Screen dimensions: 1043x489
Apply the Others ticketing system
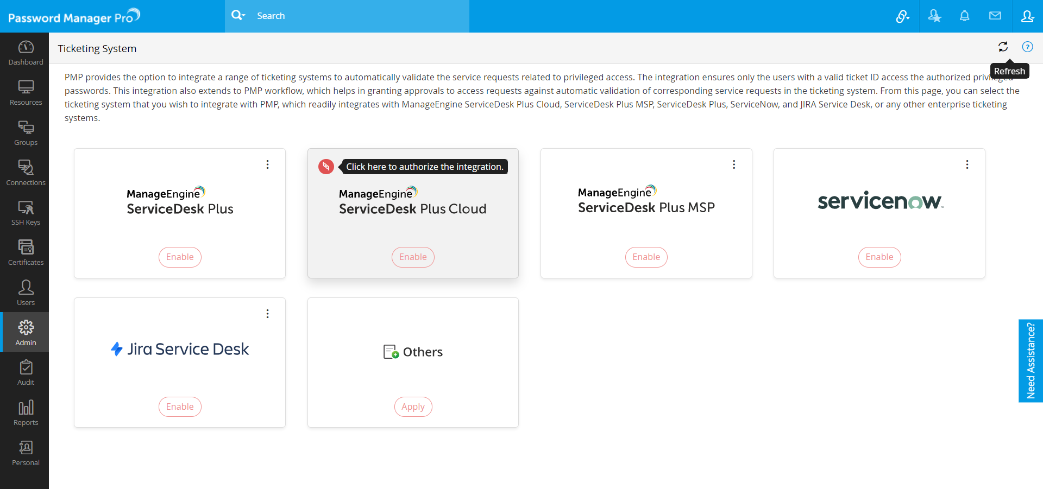pos(413,407)
